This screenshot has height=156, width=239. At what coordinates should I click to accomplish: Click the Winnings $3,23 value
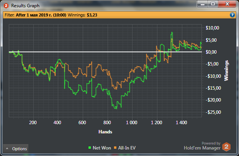click(92, 15)
